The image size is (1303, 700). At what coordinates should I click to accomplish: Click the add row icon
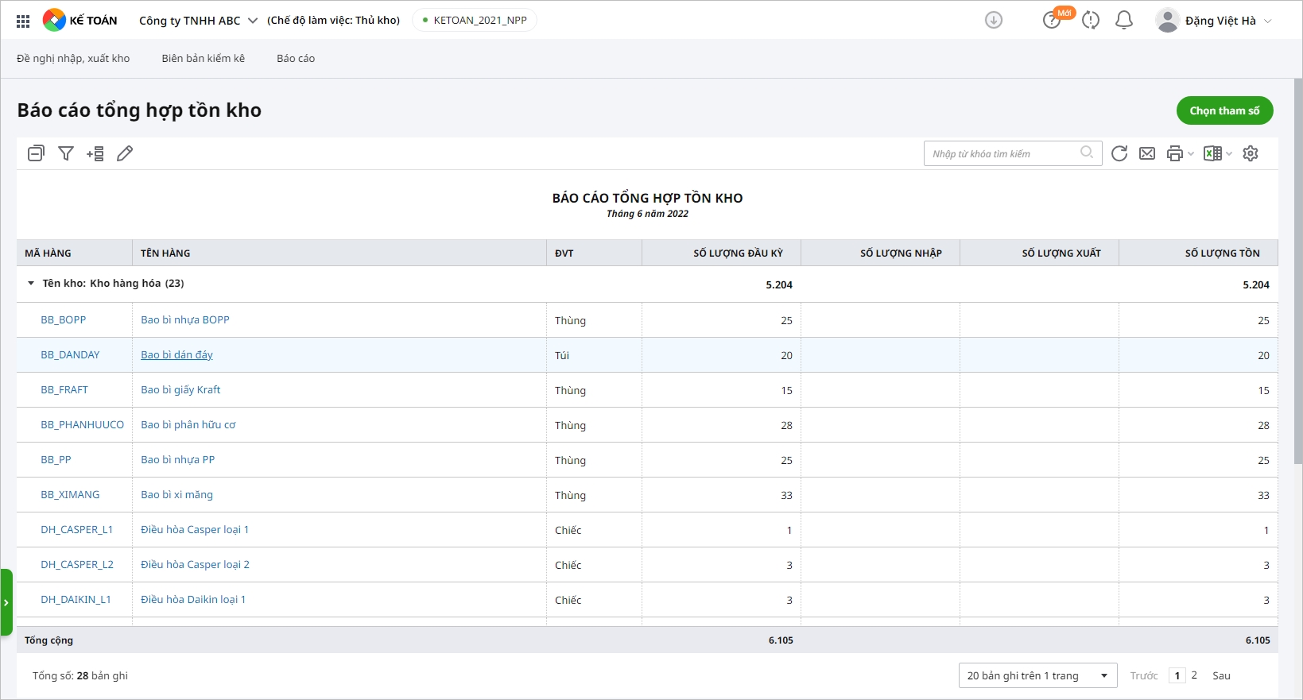[x=95, y=153]
